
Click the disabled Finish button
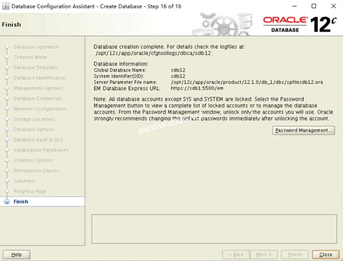[x=295, y=255]
